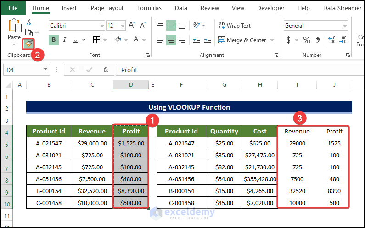The image size is (365, 228).
Task: Open the File tab
Action: 13,8
